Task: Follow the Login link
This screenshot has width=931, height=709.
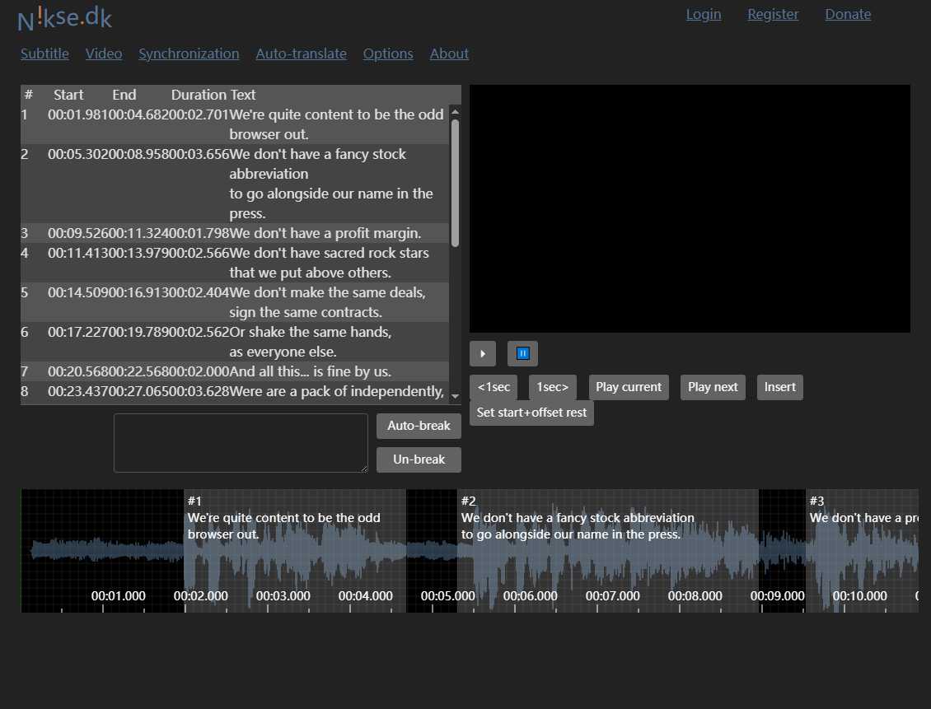Action: tap(704, 14)
